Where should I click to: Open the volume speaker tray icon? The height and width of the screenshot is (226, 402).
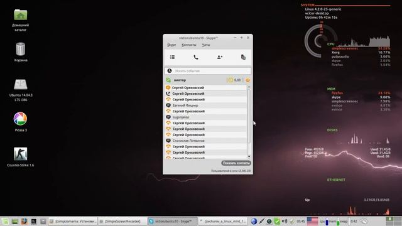[285, 221]
